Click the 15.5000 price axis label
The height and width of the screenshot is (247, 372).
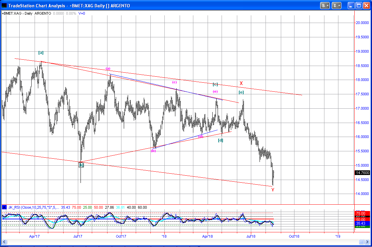pos(362,151)
